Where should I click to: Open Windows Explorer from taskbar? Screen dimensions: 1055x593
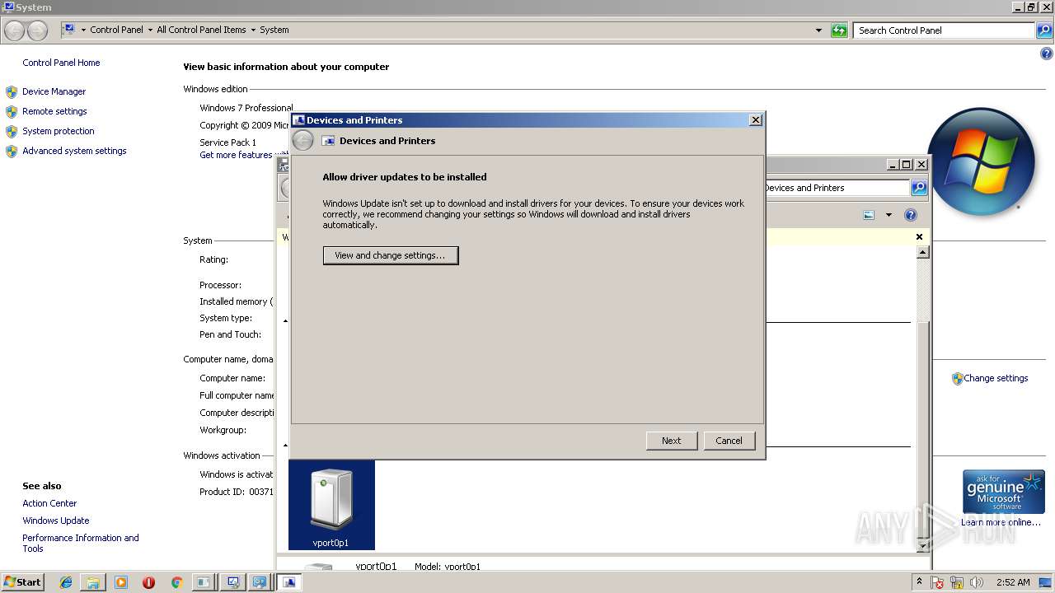tap(93, 582)
